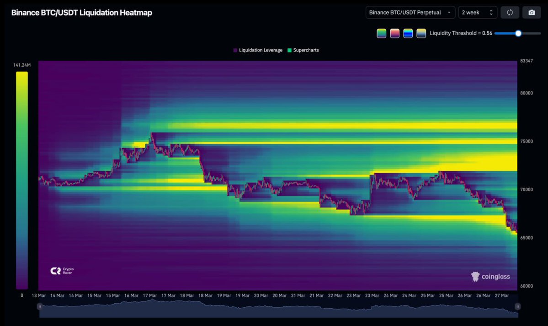Click the mini overview chart in range selector
The image size is (548, 326).
click(278, 309)
